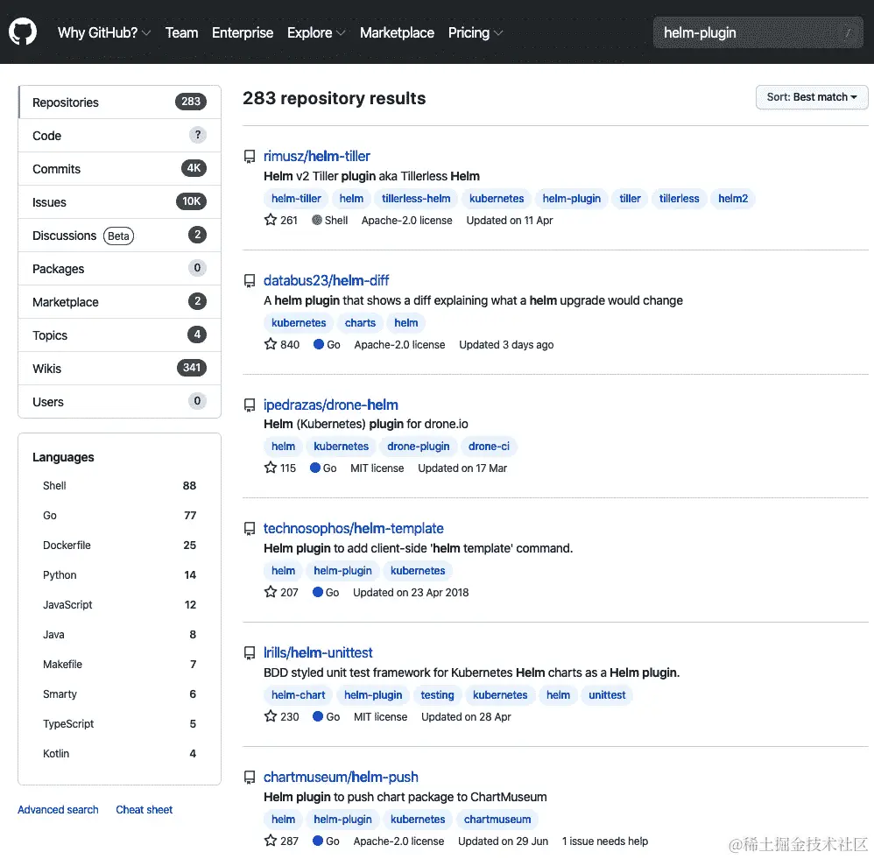Image resolution: width=874 pixels, height=859 pixels.
Task: Filter results by JavaScript language
Action: (120, 605)
